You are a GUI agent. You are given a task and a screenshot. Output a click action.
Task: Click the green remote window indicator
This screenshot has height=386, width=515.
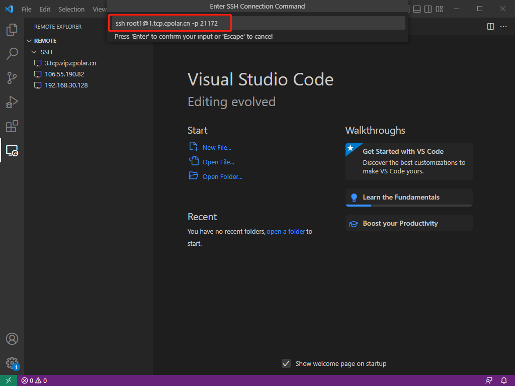click(x=9, y=380)
